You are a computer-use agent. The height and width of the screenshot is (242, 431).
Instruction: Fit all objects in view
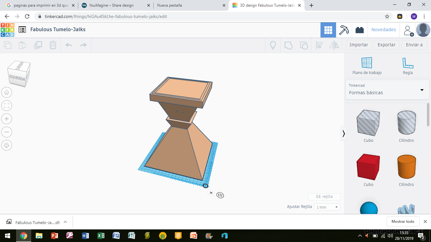coord(7,106)
